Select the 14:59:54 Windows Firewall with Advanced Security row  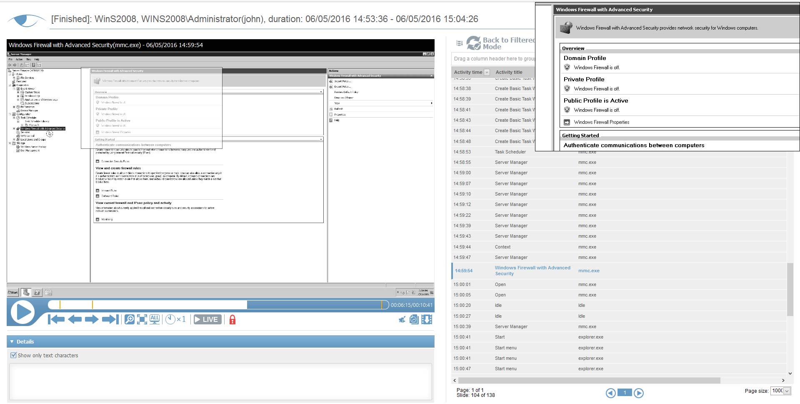pyautogui.click(x=619, y=271)
